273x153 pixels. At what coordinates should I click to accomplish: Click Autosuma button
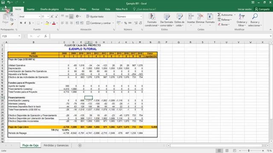click(225, 15)
